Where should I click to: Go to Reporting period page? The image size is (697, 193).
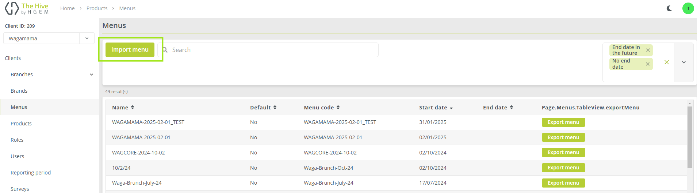point(31,173)
